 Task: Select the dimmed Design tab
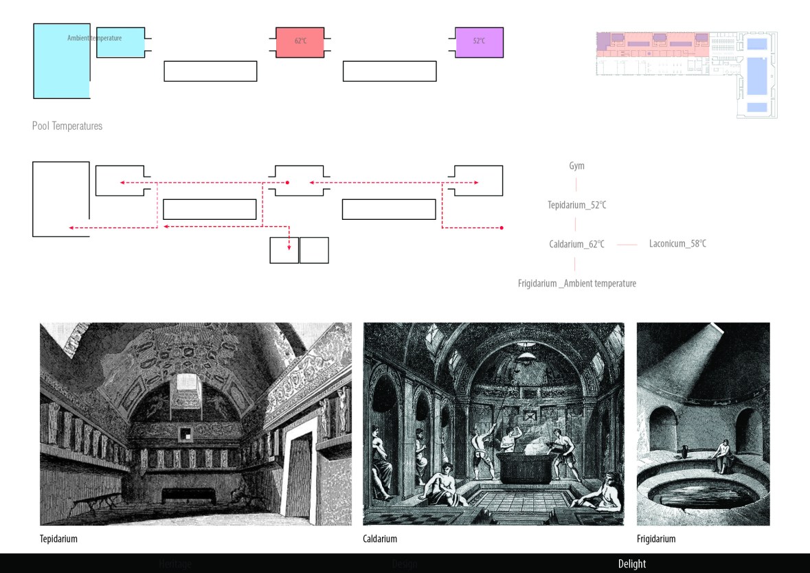point(404,564)
